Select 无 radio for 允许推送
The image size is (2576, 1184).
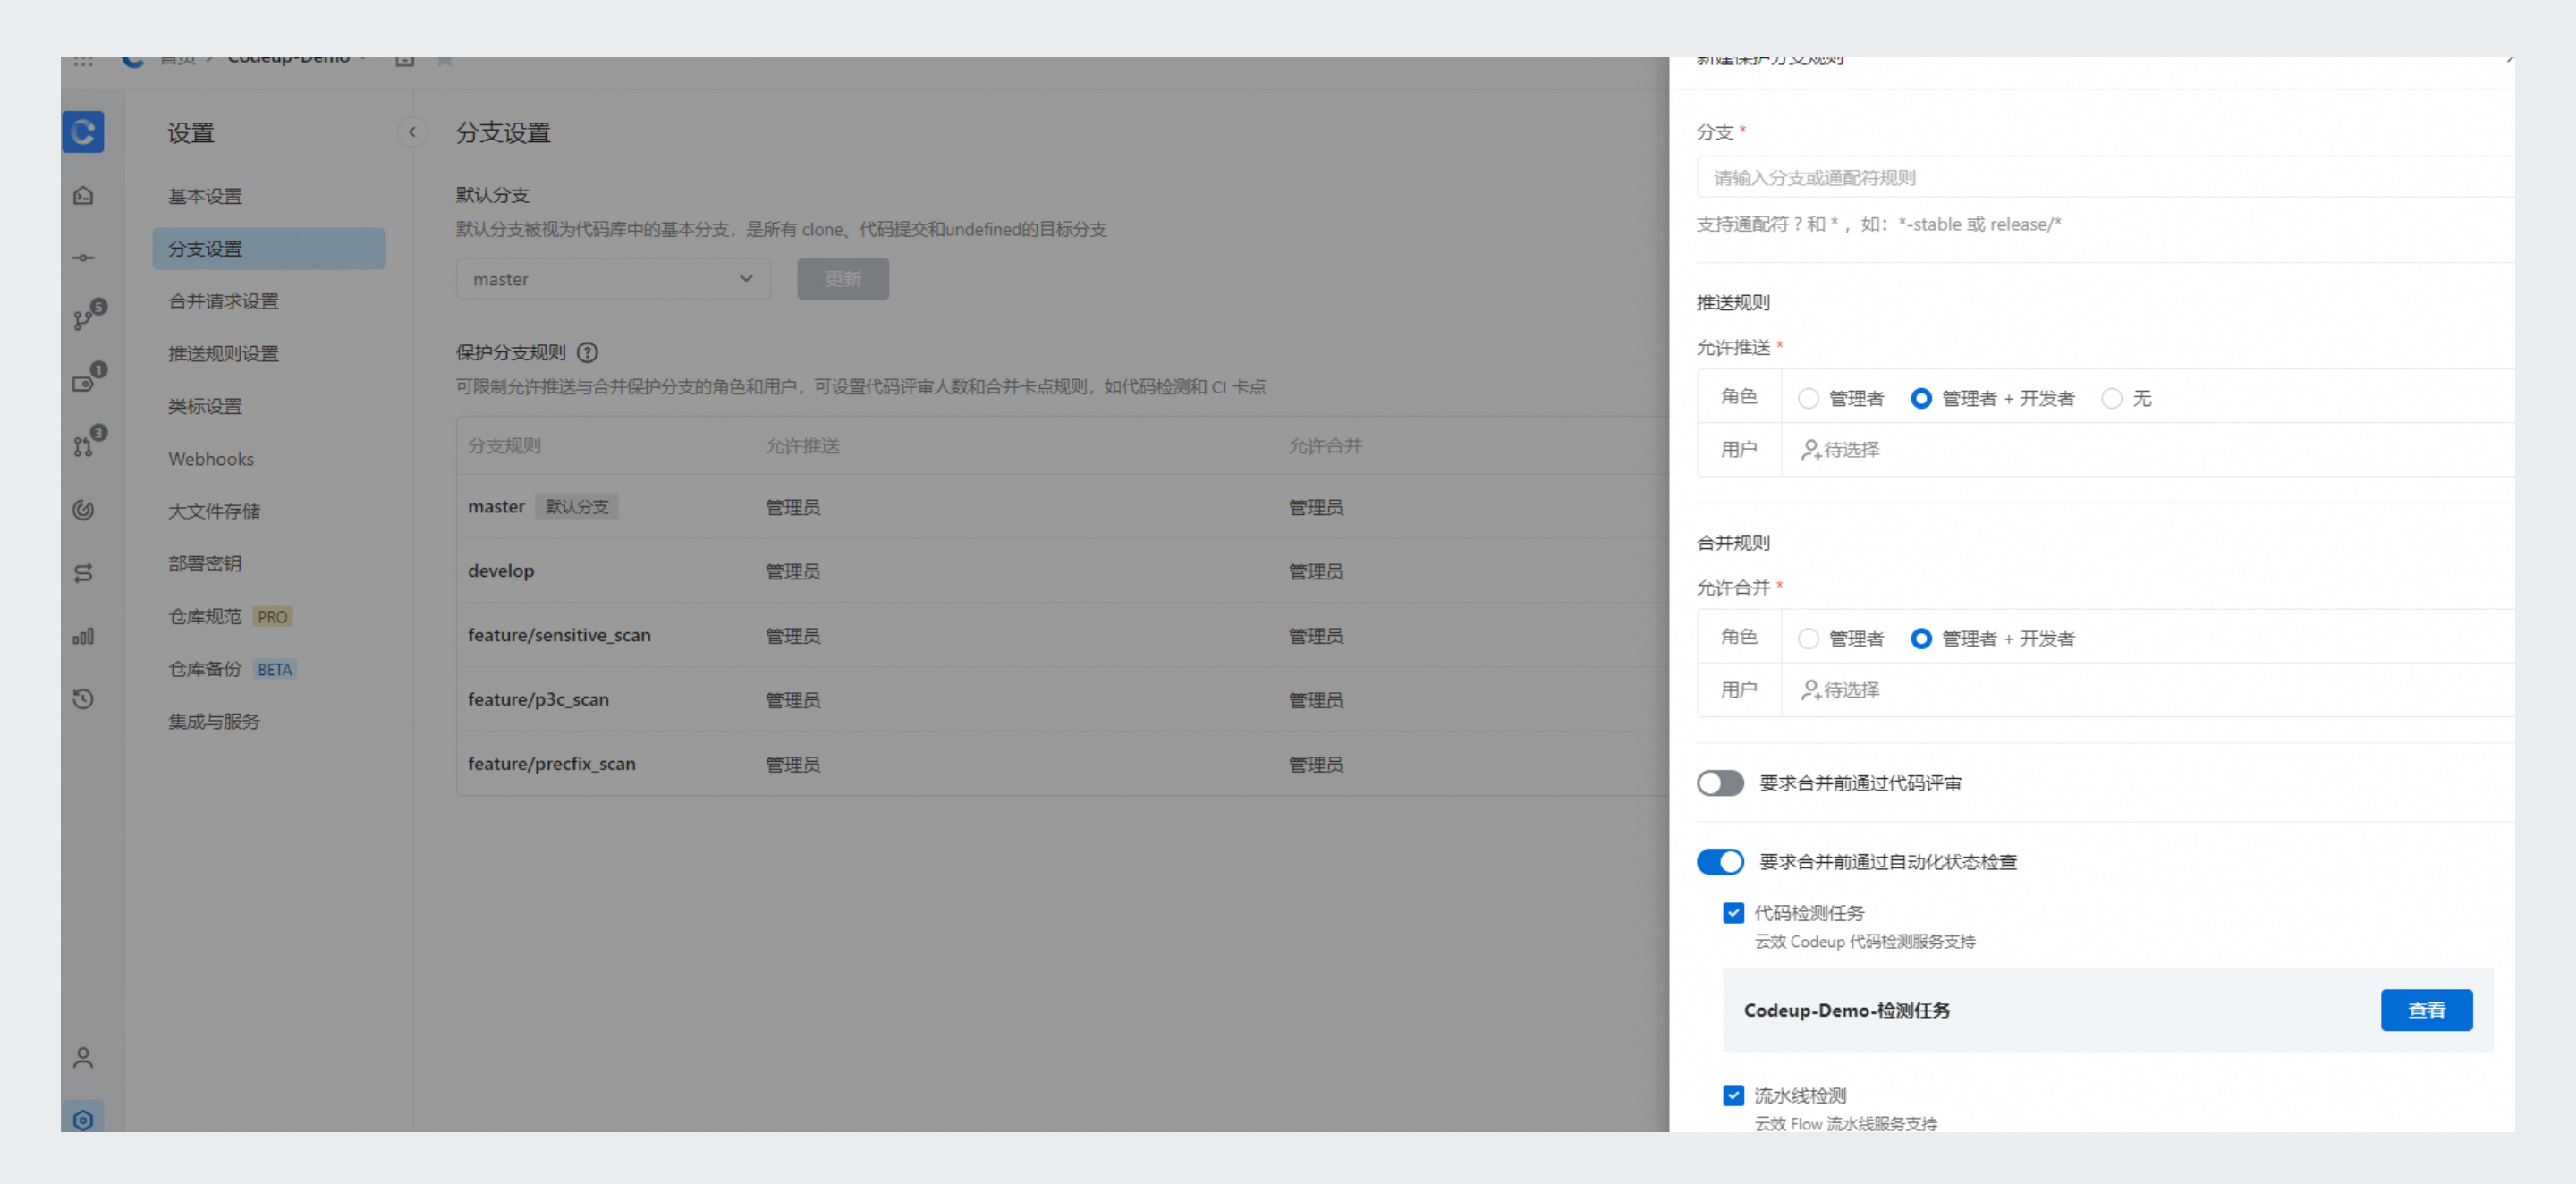(2111, 398)
